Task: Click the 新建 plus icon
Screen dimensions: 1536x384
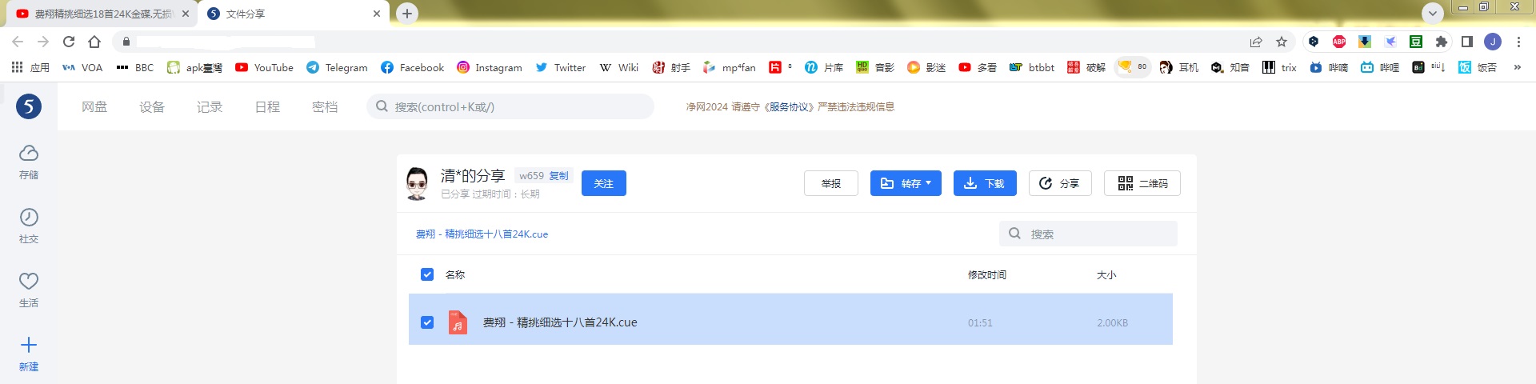Action: 29,353
